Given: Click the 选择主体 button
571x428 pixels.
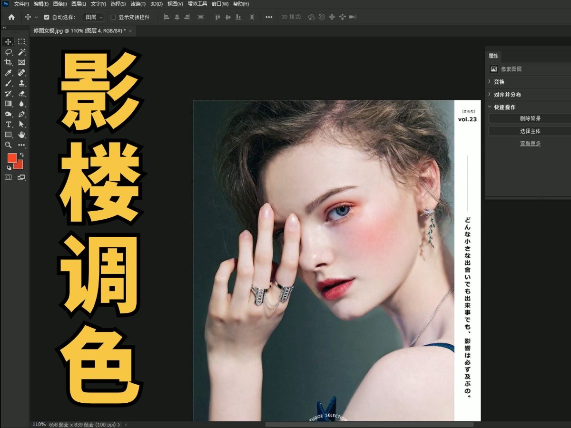Looking at the screenshot, I should pyautogui.click(x=530, y=131).
